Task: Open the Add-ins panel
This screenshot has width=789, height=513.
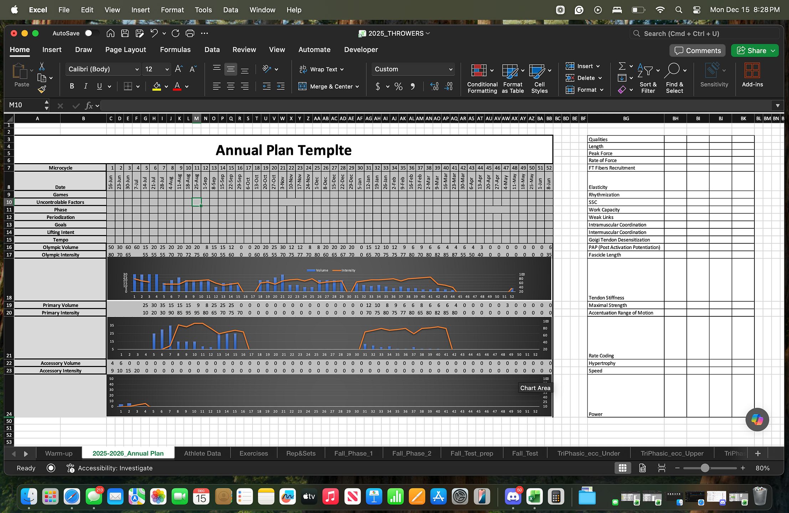Action: click(x=752, y=75)
